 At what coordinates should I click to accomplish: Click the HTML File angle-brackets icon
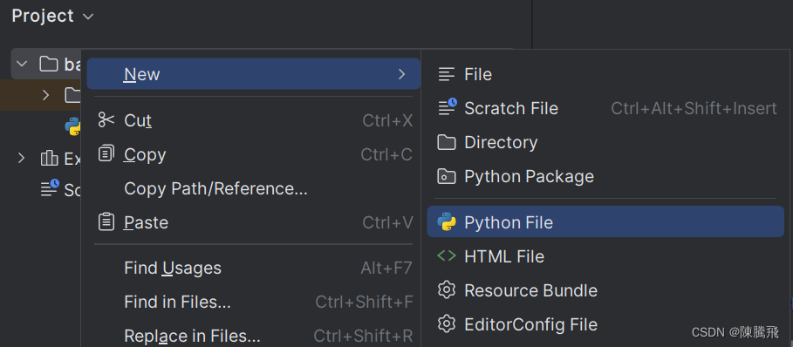point(447,256)
